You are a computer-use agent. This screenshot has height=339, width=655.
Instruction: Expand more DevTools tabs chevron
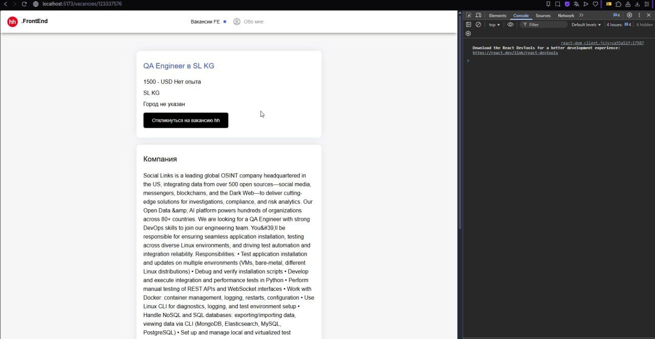[x=581, y=15]
